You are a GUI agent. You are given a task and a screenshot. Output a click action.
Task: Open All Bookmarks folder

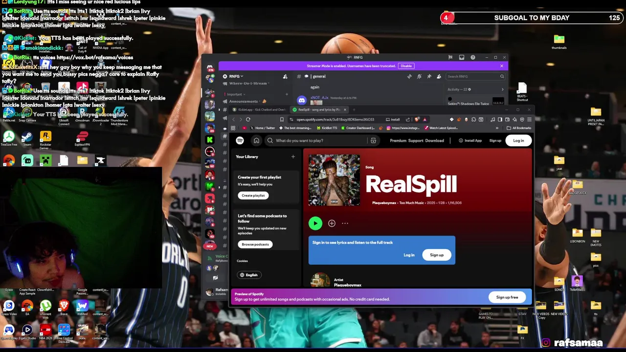coord(519,128)
